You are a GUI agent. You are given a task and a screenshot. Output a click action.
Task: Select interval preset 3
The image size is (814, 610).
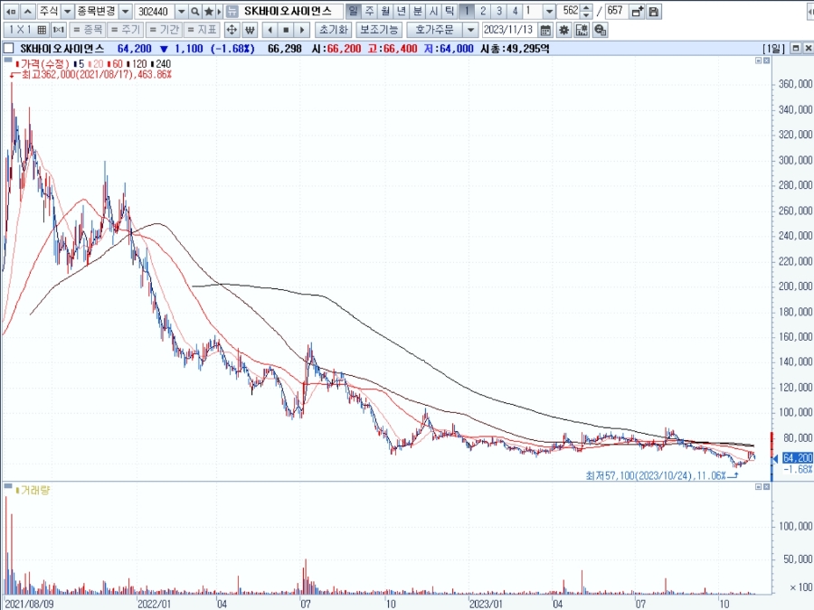(x=499, y=11)
